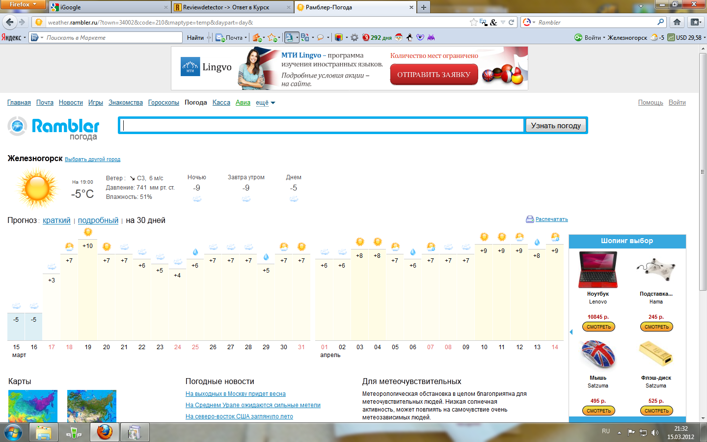Viewport: 707px width, 442px height.
Task: Open Firefox from the Windows taskbar
Action: point(105,432)
